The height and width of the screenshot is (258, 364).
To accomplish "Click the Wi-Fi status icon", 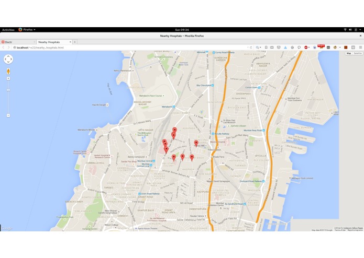I will (x=345, y=30).
